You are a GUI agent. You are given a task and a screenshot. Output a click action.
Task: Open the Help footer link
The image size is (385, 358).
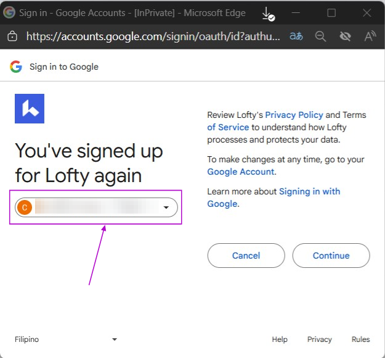click(280, 339)
